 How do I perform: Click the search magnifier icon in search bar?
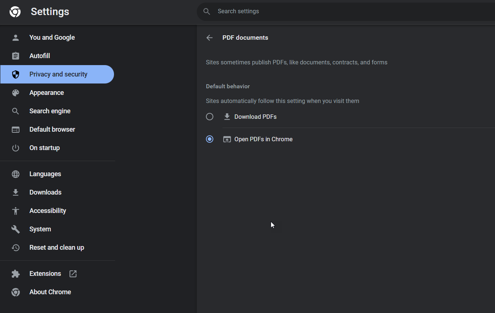click(207, 11)
